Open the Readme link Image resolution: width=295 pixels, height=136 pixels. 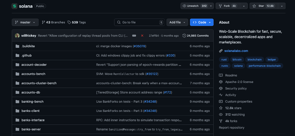click(x=231, y=76)
